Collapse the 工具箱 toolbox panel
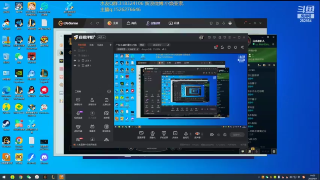320x180 pixels. pos(109,92)
